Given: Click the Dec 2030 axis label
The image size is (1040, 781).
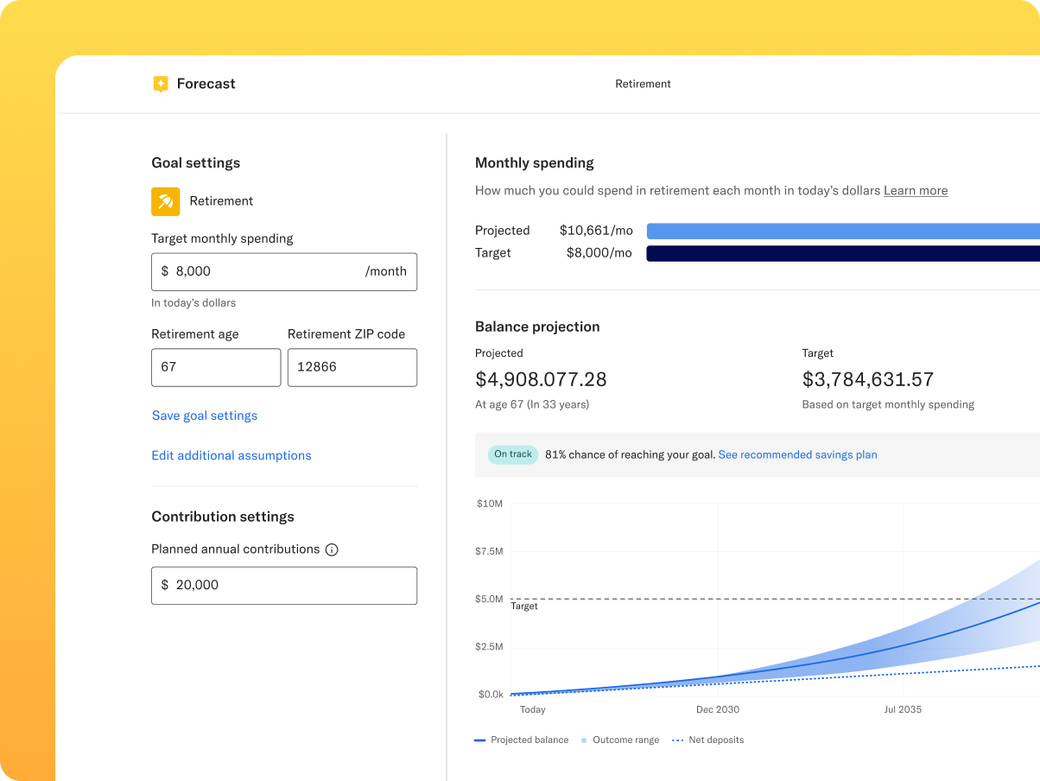Looking at the screenshot, I should point(718,709).
